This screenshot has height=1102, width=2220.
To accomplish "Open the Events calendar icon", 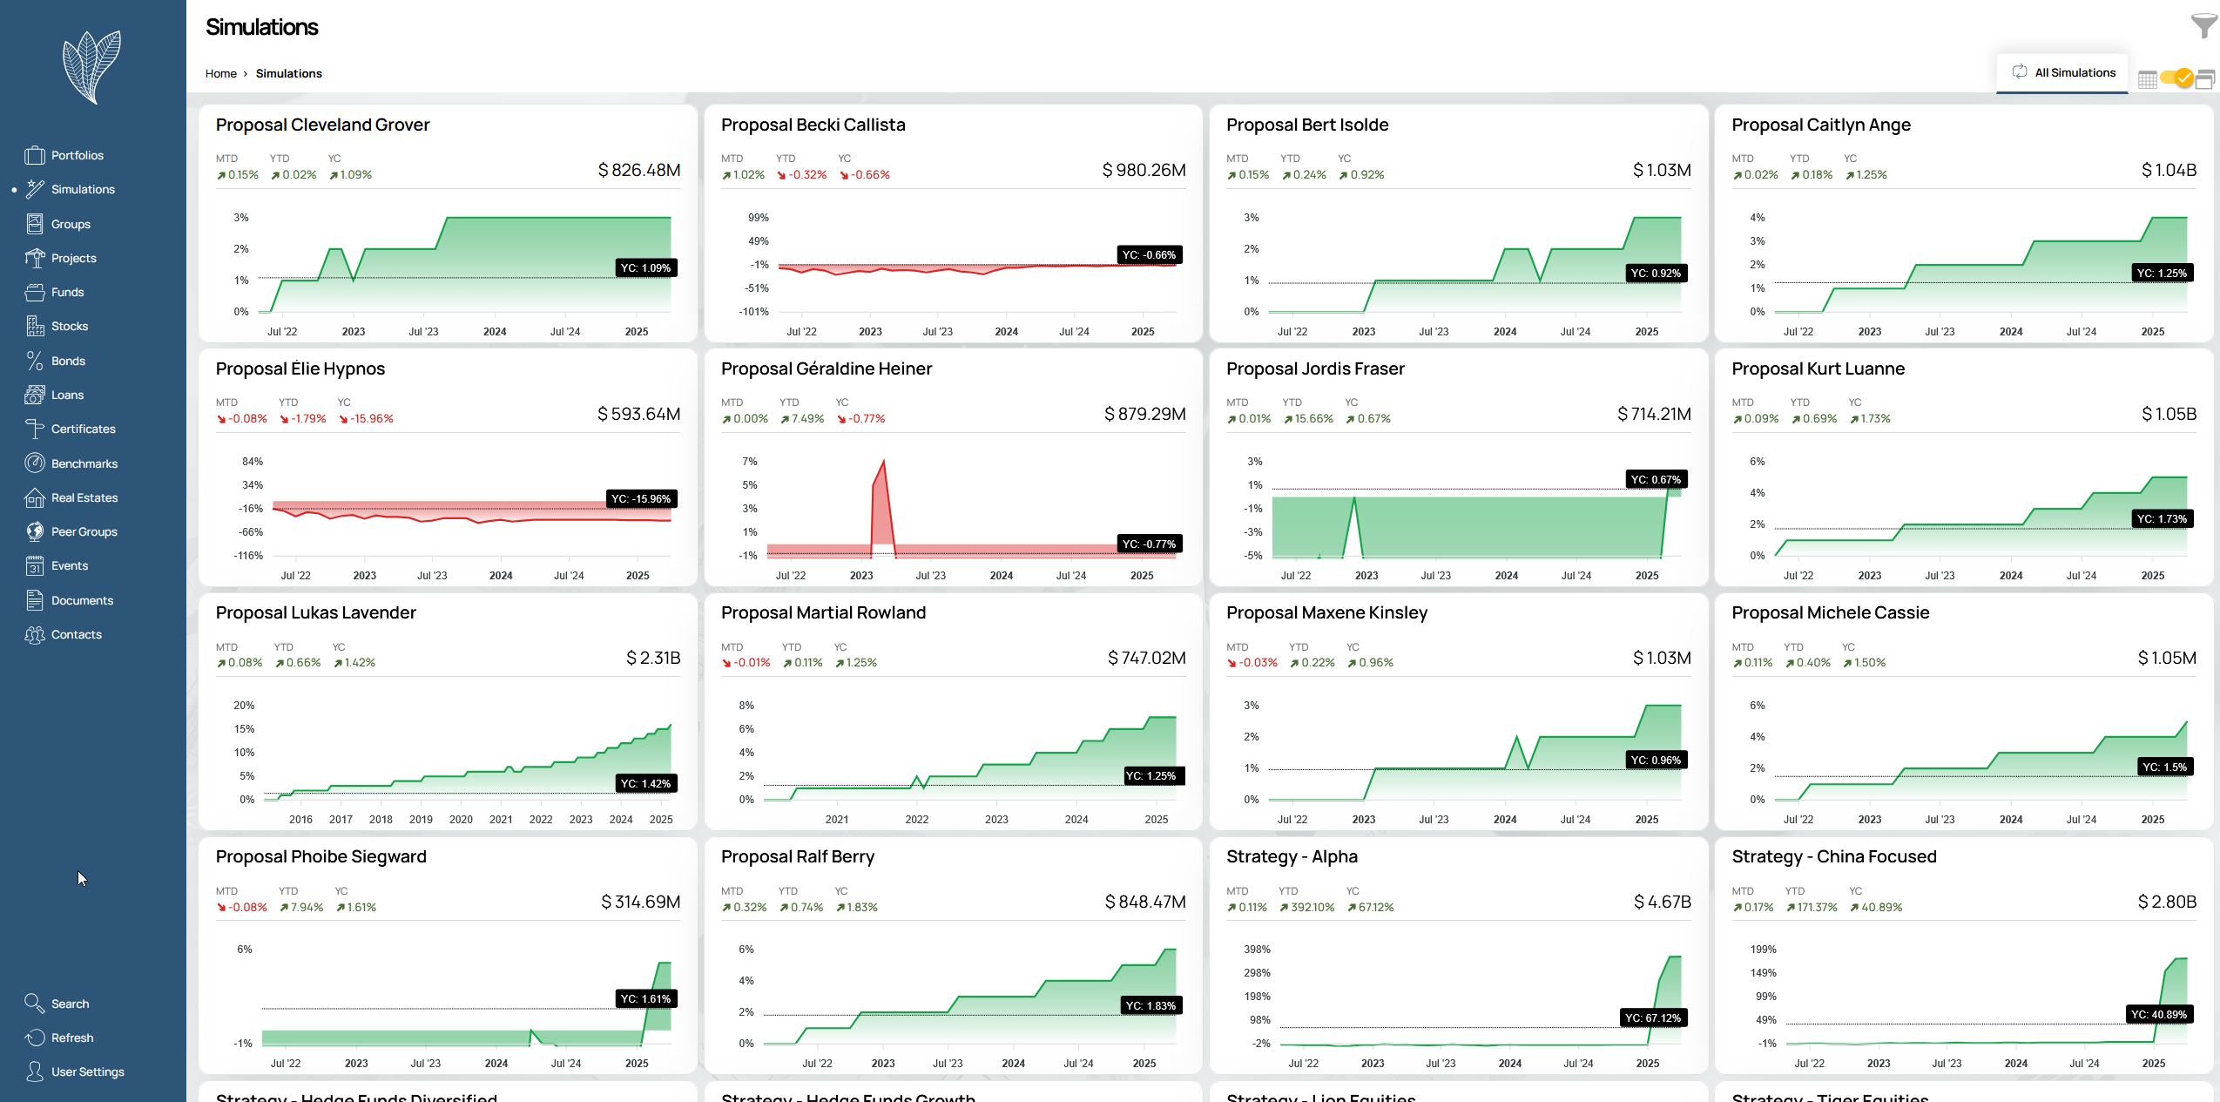I will 35,566.
